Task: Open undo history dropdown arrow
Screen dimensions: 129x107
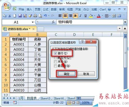Action: click(x=49, y=16)
